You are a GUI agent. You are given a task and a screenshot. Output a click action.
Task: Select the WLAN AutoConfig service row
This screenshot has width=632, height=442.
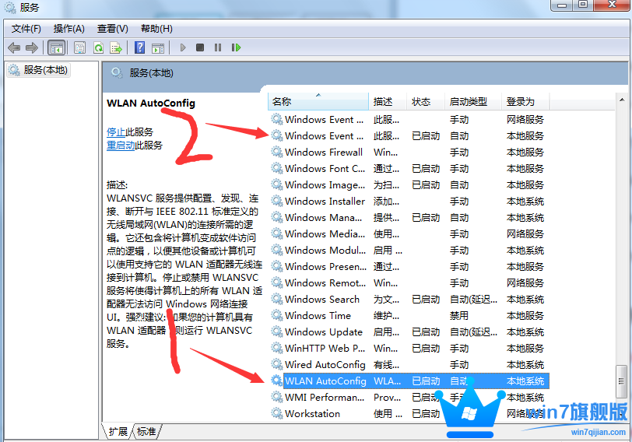pyautogui.click(x=409, y=381)
